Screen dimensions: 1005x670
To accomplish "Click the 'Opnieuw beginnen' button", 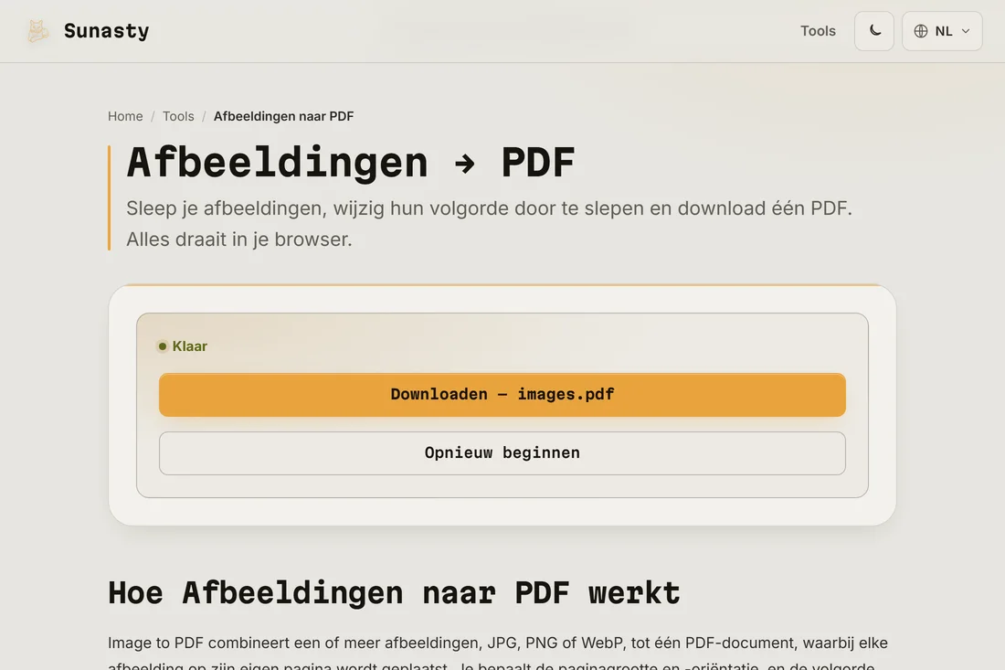I will click(x=503, y=453).
